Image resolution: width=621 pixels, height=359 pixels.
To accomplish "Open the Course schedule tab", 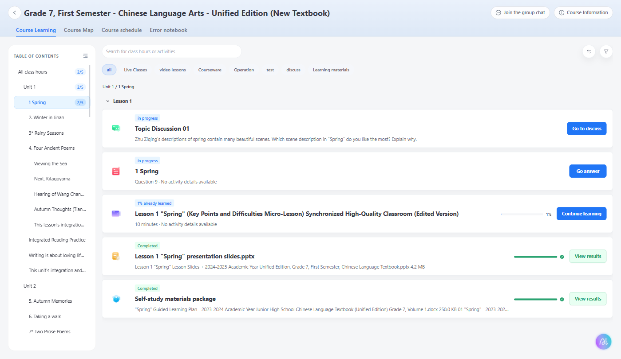I will point(122,30).
